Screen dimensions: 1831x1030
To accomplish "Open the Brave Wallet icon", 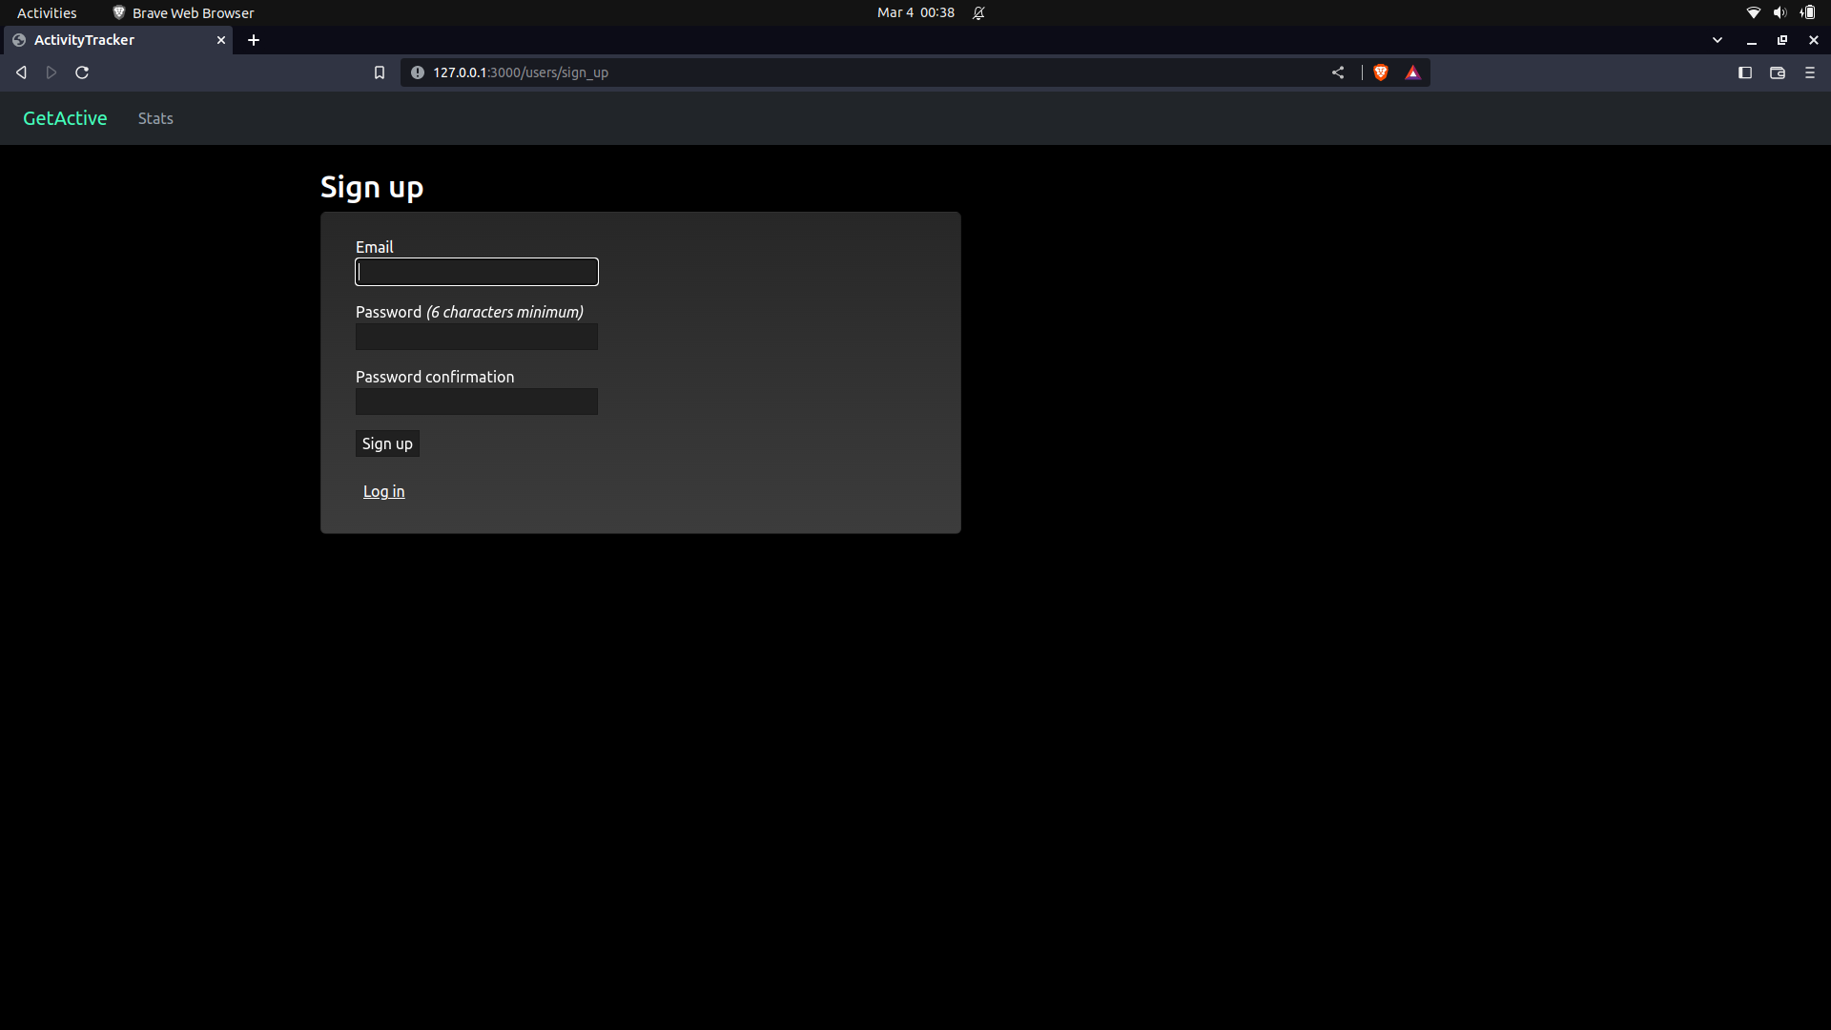I will [x=1778, y=72].
